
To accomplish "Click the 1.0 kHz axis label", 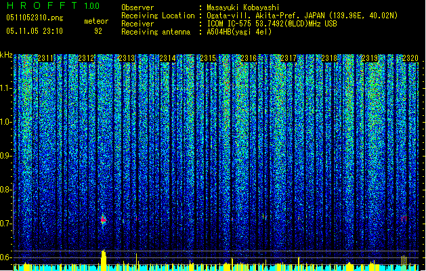I will (6, 122).
